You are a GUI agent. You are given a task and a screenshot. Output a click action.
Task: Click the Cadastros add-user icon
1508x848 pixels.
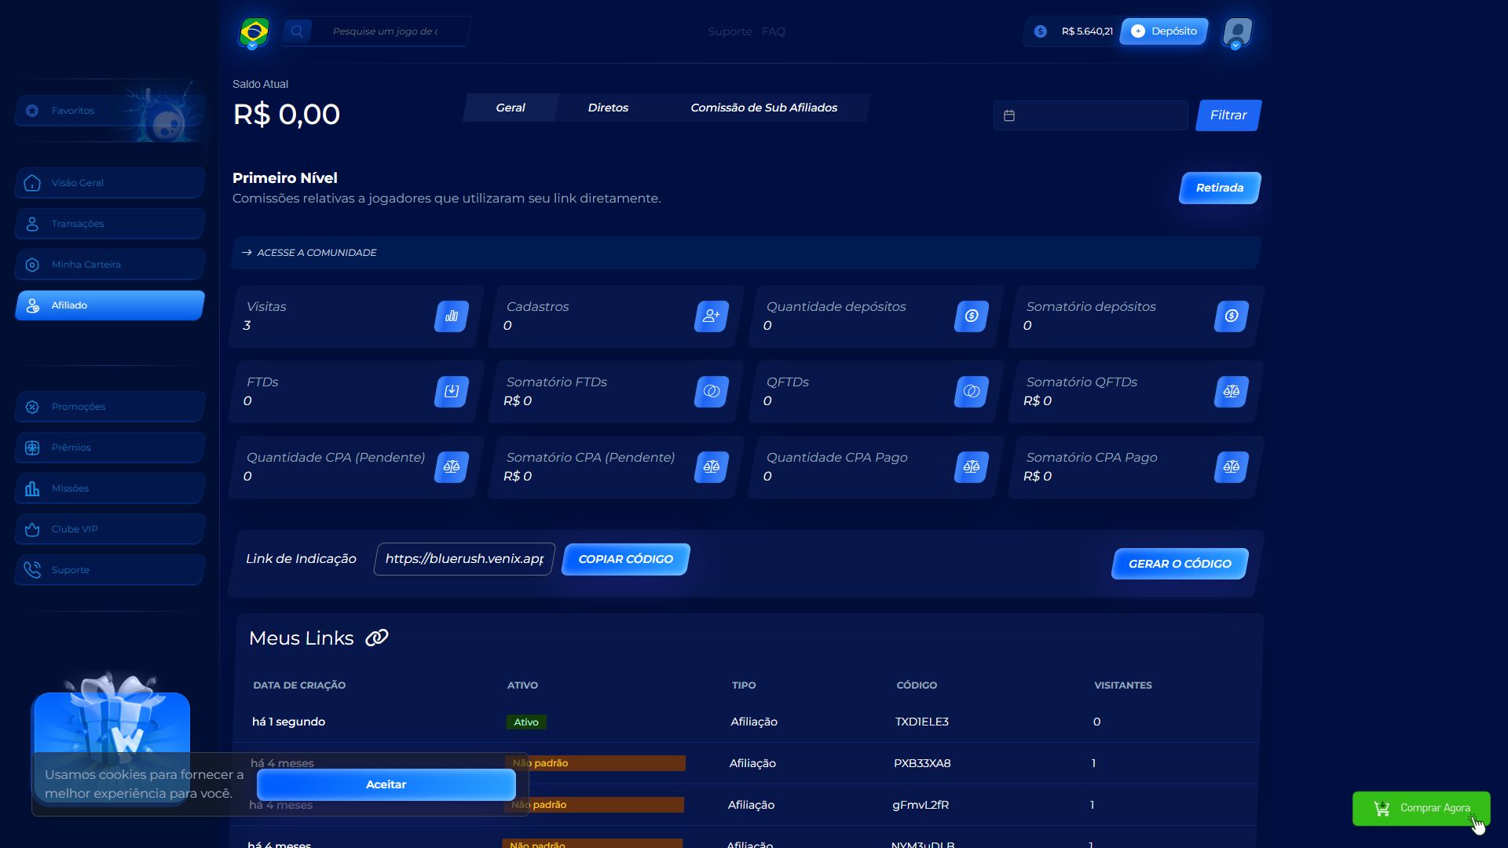[712, 316]
